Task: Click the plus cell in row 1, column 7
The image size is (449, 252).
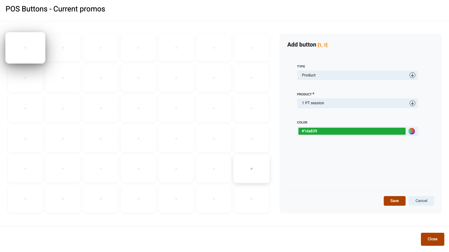Action: click(x=251, y=48)
